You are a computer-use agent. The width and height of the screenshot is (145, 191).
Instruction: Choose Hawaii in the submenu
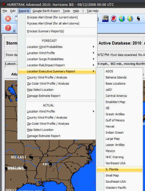click(x=120, y=126)
